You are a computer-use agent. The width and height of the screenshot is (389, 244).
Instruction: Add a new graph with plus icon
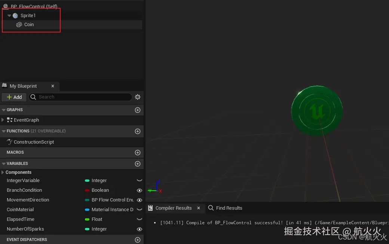pyautogui.click(x=138, y=110)
